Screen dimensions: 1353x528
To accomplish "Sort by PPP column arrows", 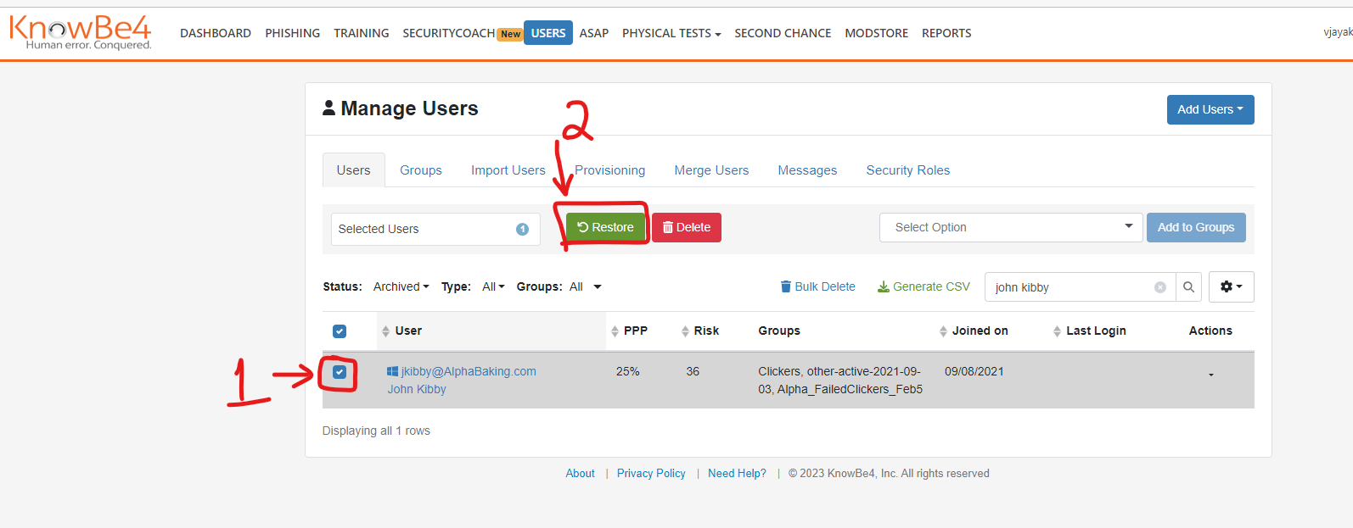I will (615, 331).
